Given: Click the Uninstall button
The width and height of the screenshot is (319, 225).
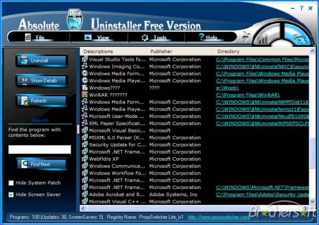Looking at the screenshot, I should pyautogui.click(x=41, y=60).
